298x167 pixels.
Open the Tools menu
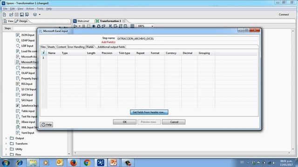tap(40, 9)
